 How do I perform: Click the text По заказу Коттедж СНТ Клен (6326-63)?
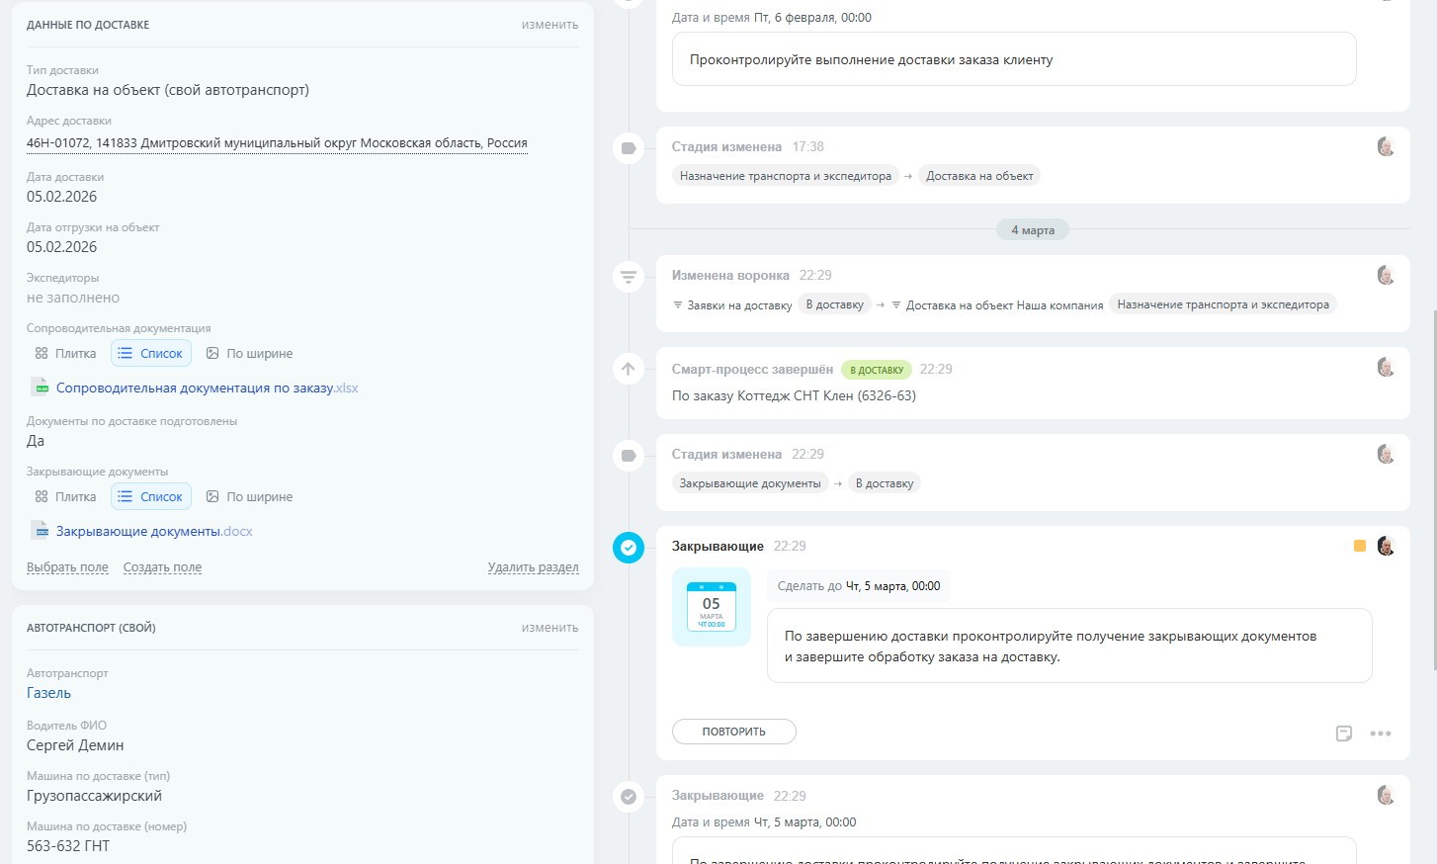[794, 395]
